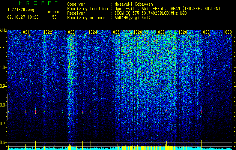Click the Receiving Location label
236x150 pixels.
(x=87, y=9)
